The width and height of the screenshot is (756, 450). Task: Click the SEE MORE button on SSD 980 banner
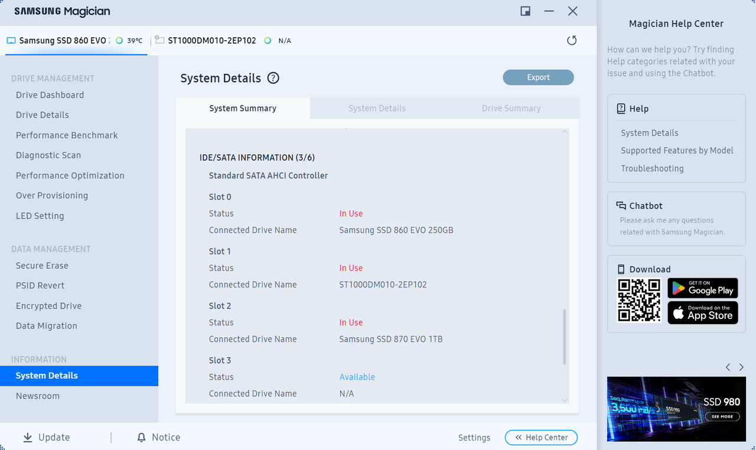tap(722, 416)
